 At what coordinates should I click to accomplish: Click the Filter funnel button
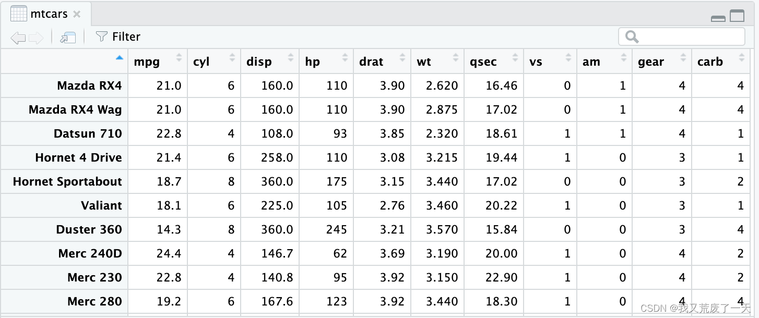click(x=118, y=36)
